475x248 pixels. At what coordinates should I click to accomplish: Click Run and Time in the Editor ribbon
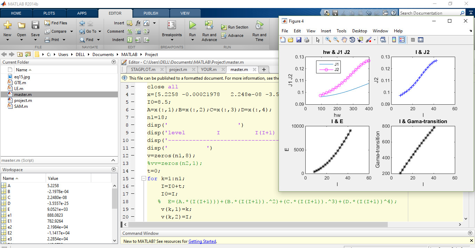259,31
